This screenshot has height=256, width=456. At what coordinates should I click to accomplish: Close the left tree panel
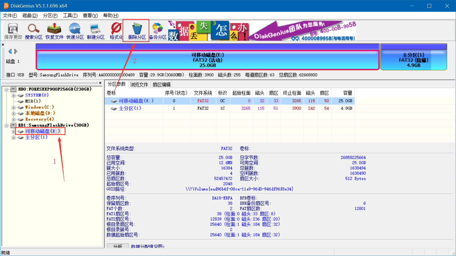100,83
